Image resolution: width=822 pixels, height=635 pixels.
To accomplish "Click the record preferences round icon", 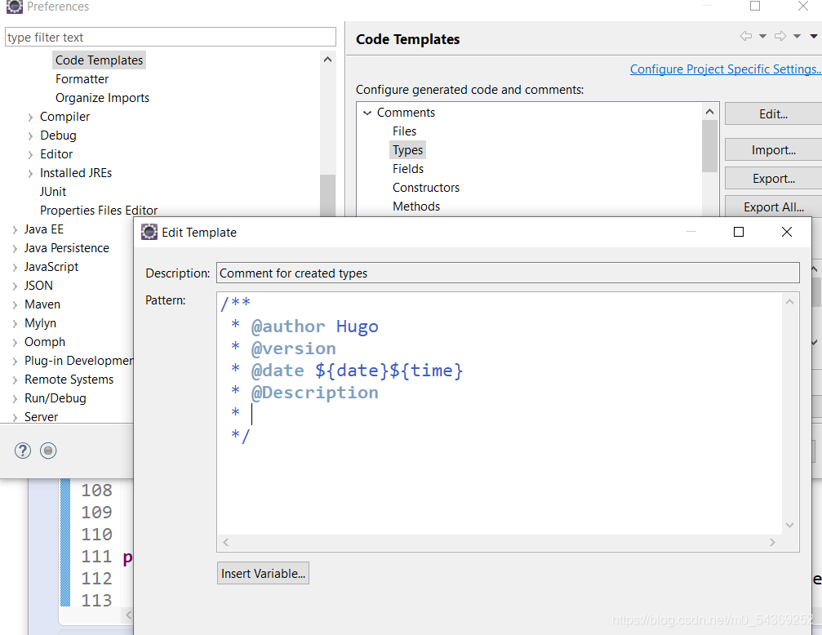I will tap(48, 451).
